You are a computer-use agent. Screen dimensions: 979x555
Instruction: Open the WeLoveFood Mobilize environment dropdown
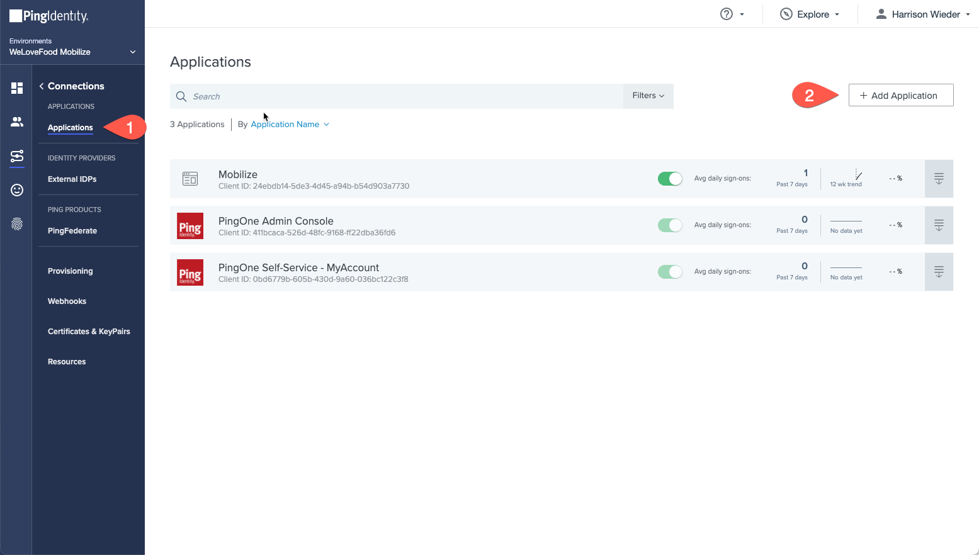coord(72,52)
